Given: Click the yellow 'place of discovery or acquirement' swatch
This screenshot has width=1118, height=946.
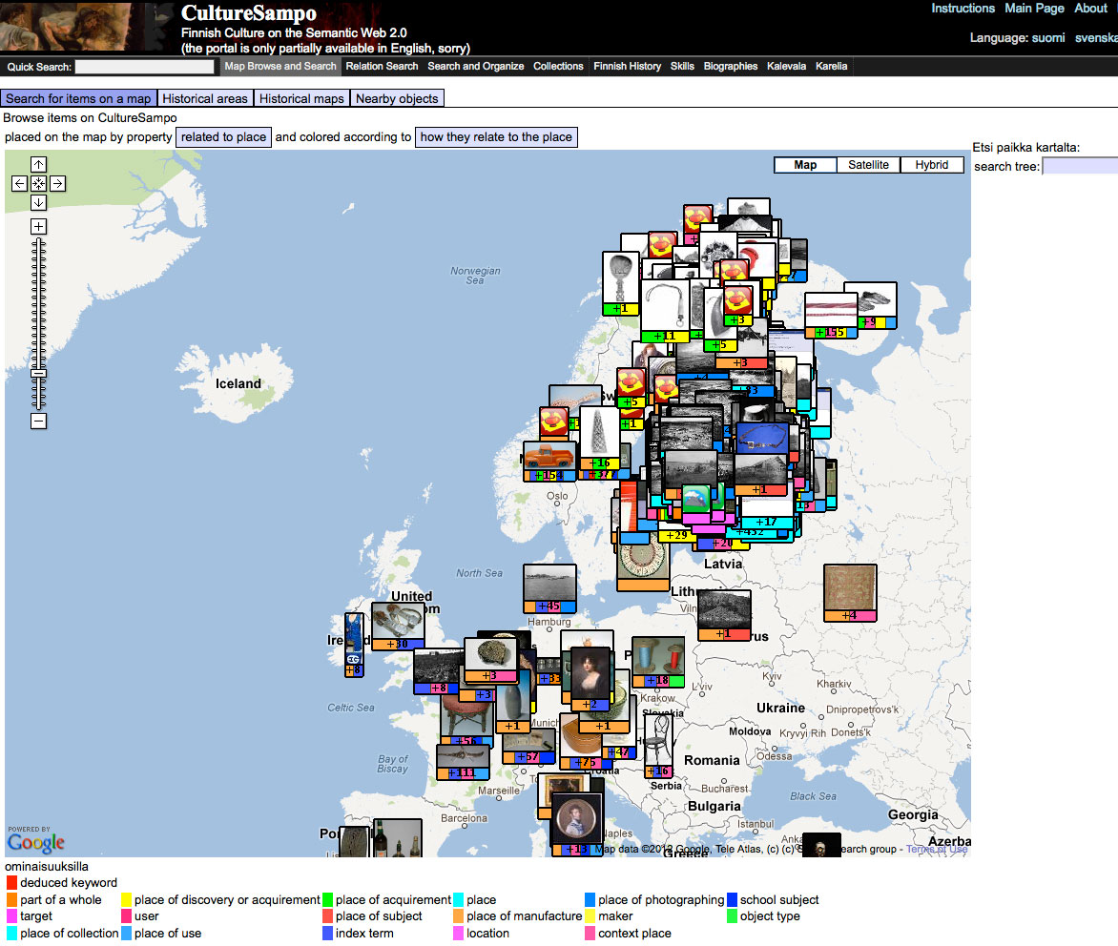Looking at the screenshot, I should (x=126, y=899).
